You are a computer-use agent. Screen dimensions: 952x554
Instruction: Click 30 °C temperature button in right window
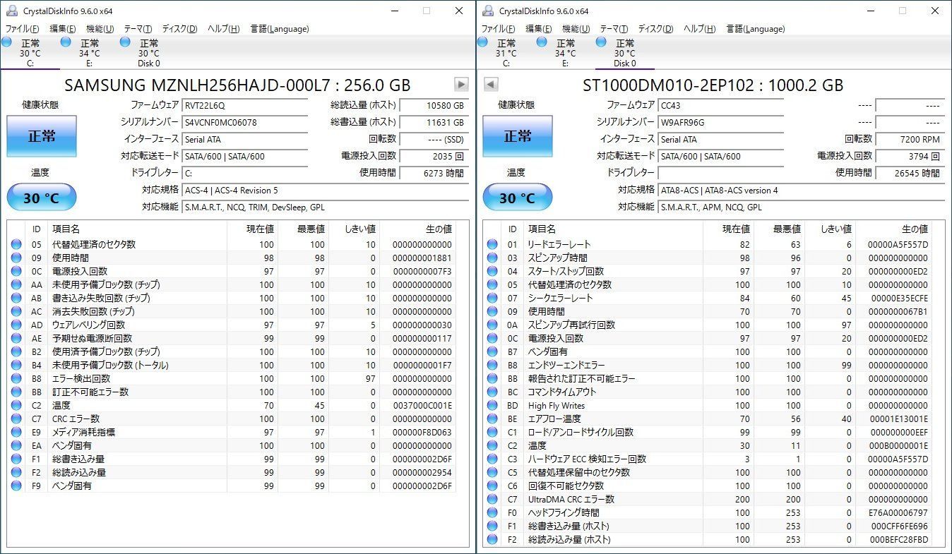pyautogui.click(x=518, y=198)
